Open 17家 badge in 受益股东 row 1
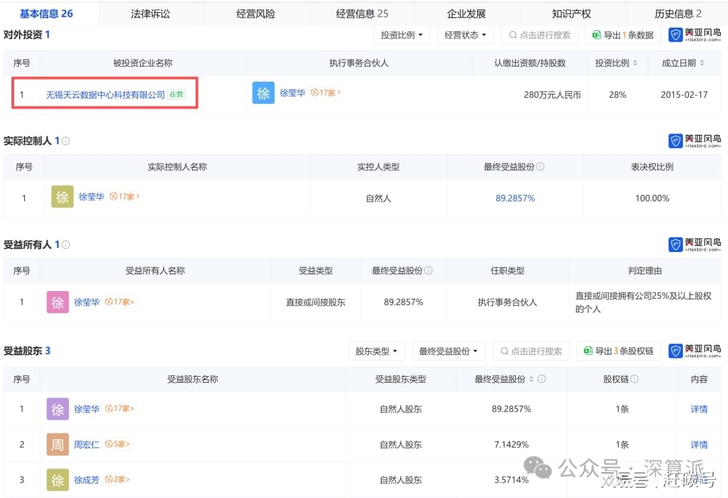 [119, 408]
